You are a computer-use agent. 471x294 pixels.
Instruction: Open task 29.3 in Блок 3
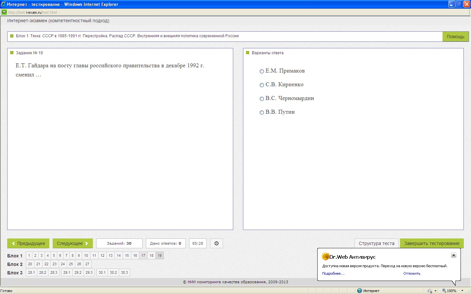[89, 272]
